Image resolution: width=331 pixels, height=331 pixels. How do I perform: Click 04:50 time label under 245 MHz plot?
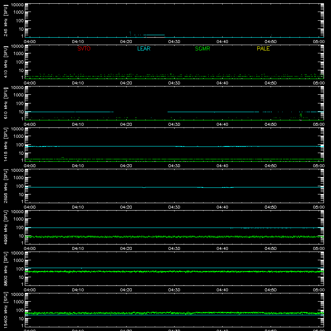pyautogui.click(x=271, y=42)
